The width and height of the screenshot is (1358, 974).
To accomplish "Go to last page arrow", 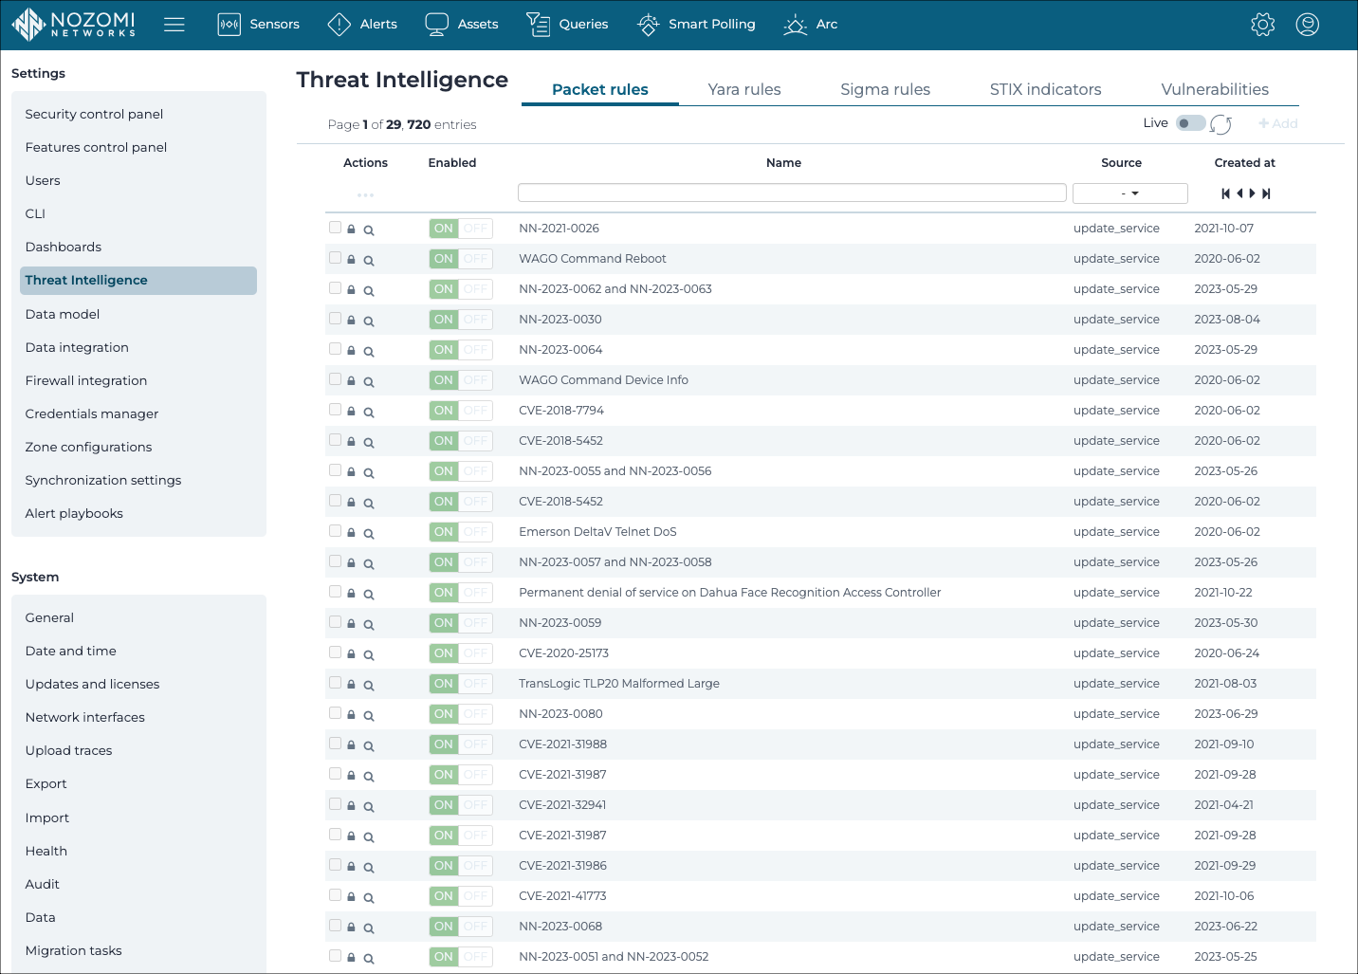I will click(1266, 193).
